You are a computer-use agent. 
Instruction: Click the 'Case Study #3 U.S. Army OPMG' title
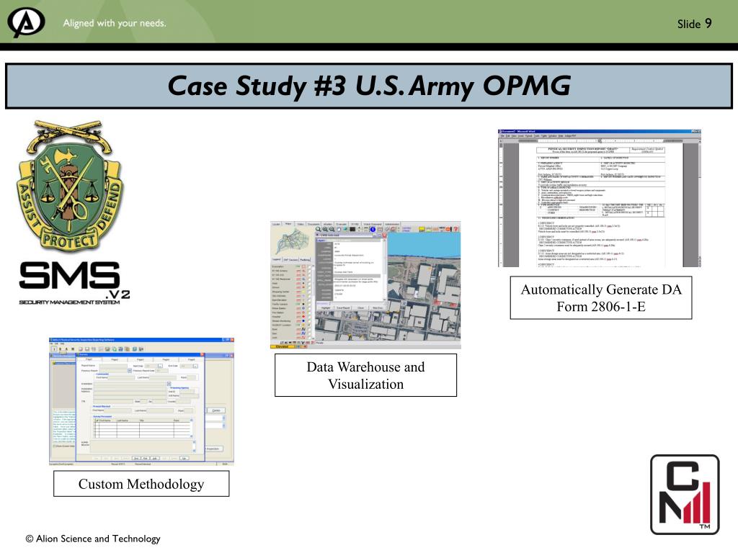(x=369, y=86)
